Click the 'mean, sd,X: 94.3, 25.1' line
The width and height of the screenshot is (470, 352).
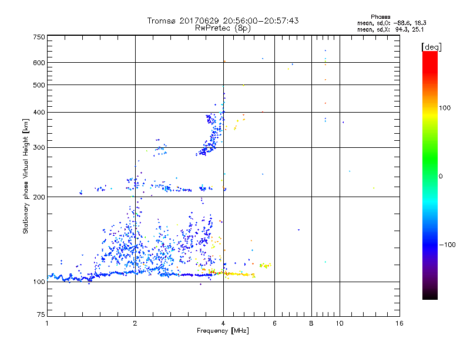click(390, 29)
